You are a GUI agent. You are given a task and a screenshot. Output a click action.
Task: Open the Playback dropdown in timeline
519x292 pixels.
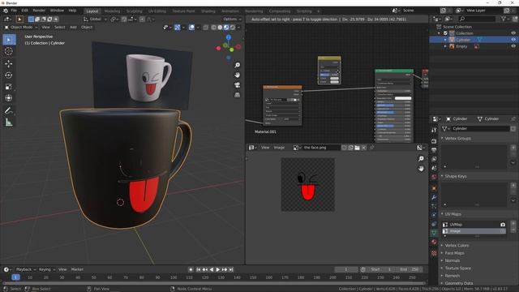[x=26, y=269]
